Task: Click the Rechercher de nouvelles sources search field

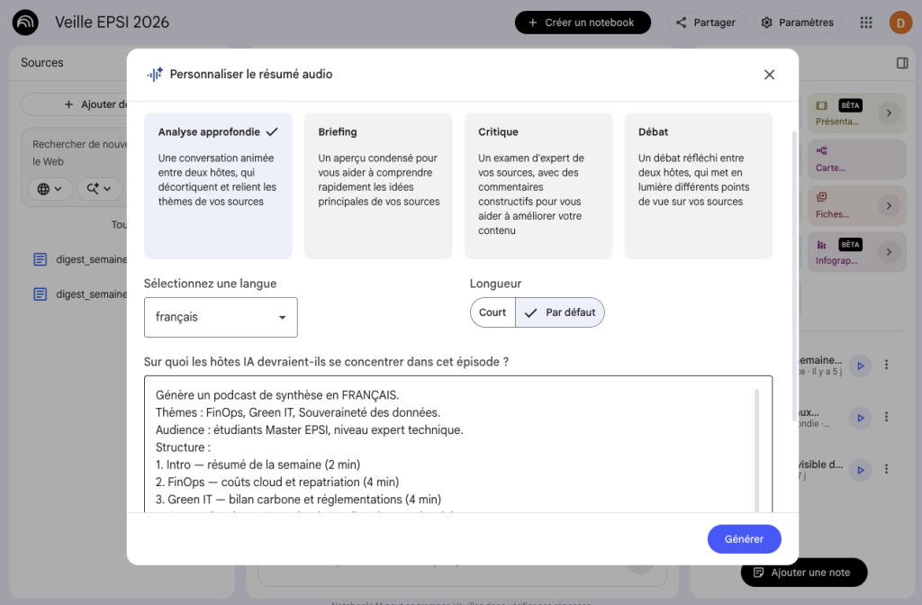Action: point(79,153)
